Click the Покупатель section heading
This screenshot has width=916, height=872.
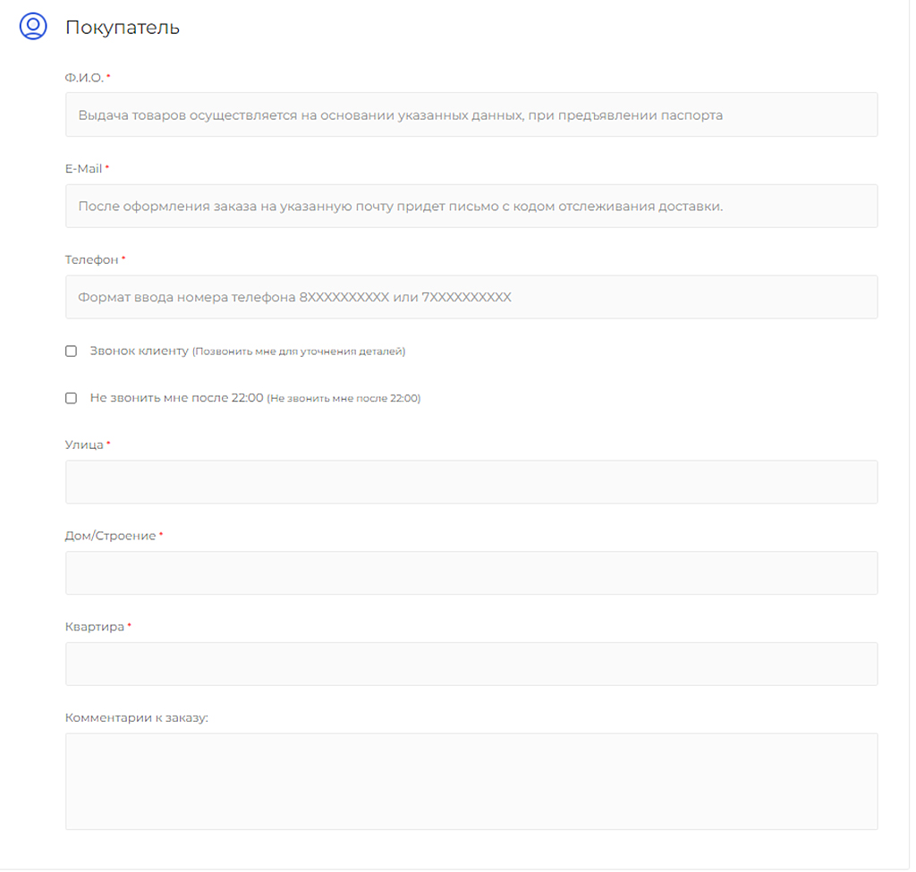point(123,28)
